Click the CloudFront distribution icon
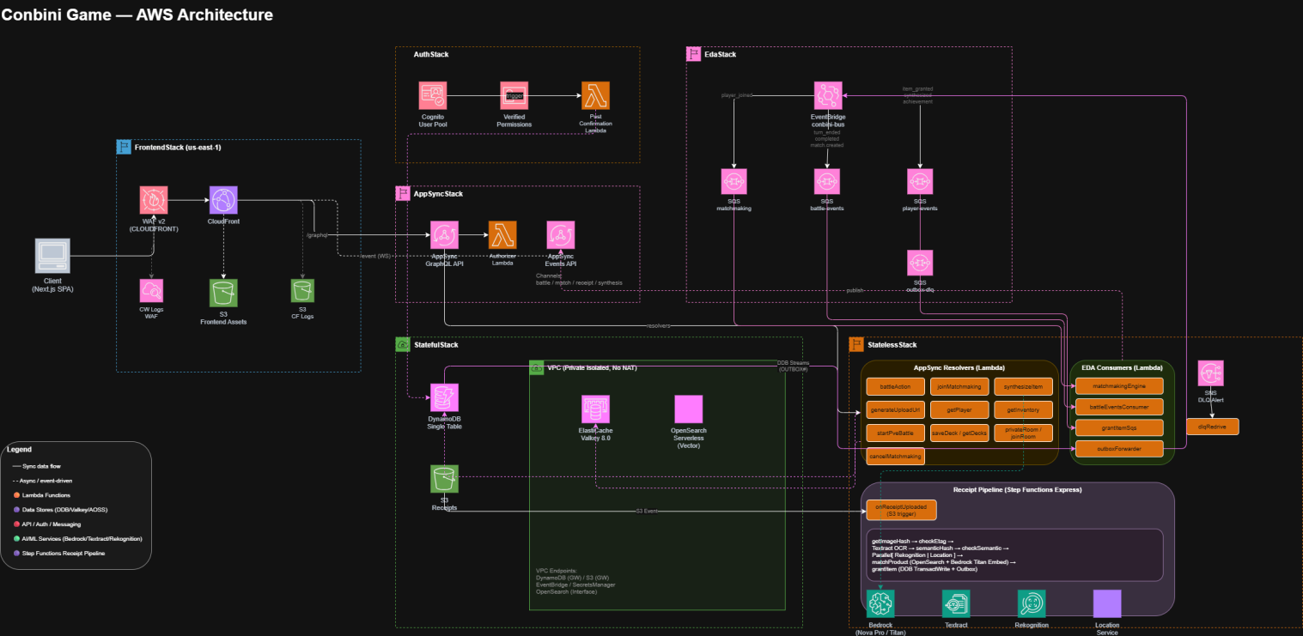The width and height of the screenshot is (1303, 636). pyautogui.click(x=223, y=200)
